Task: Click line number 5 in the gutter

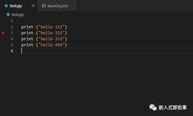Action: click(x=12, y=45)
